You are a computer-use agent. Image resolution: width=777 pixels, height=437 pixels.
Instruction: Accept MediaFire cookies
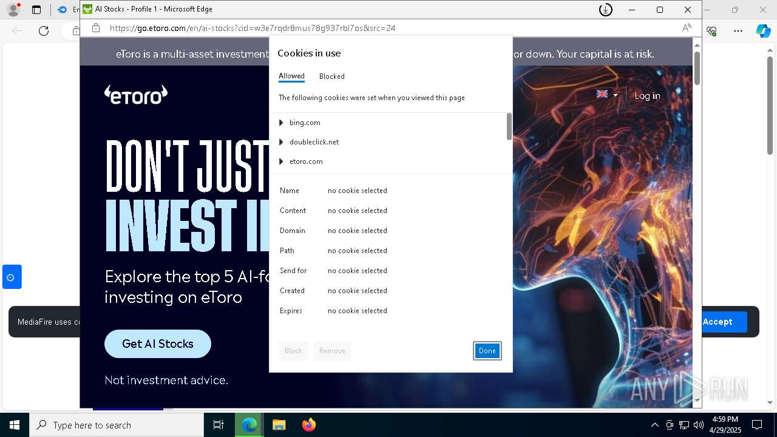point(718,322)
